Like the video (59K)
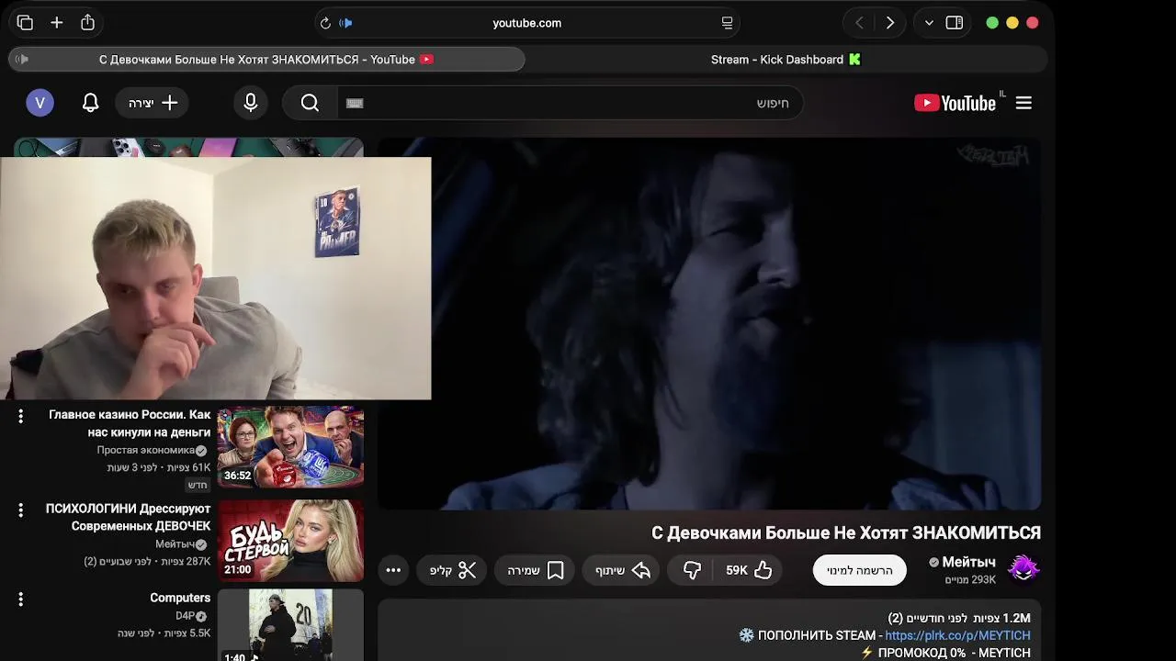Viewport: 1176px width, 661px height. click(x=749, y=570)
